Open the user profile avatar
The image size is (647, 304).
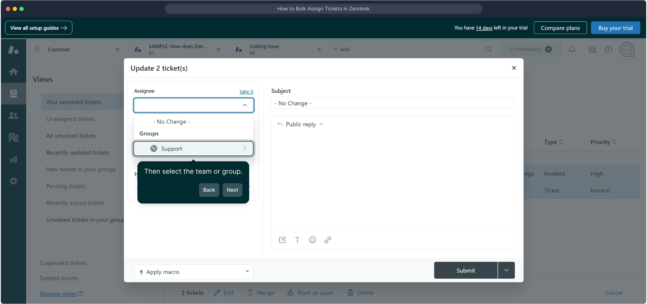[627, 49]
